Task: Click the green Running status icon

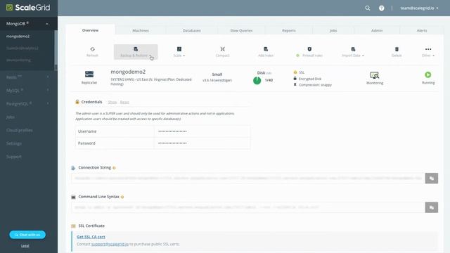Action: 428,74
